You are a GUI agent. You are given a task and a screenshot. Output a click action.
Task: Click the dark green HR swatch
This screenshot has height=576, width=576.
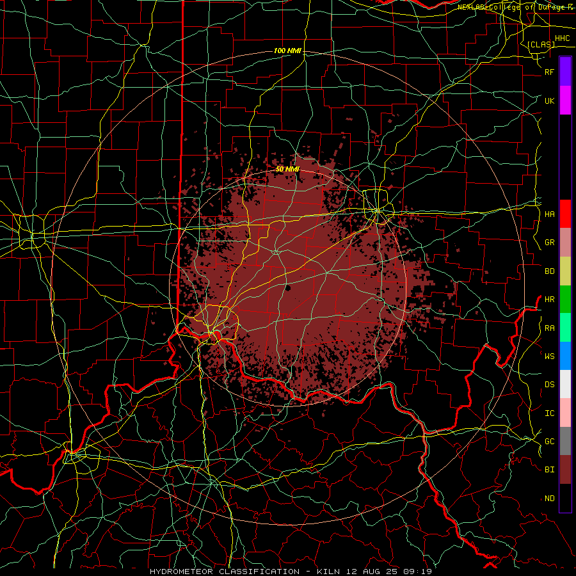coord(565,299)
